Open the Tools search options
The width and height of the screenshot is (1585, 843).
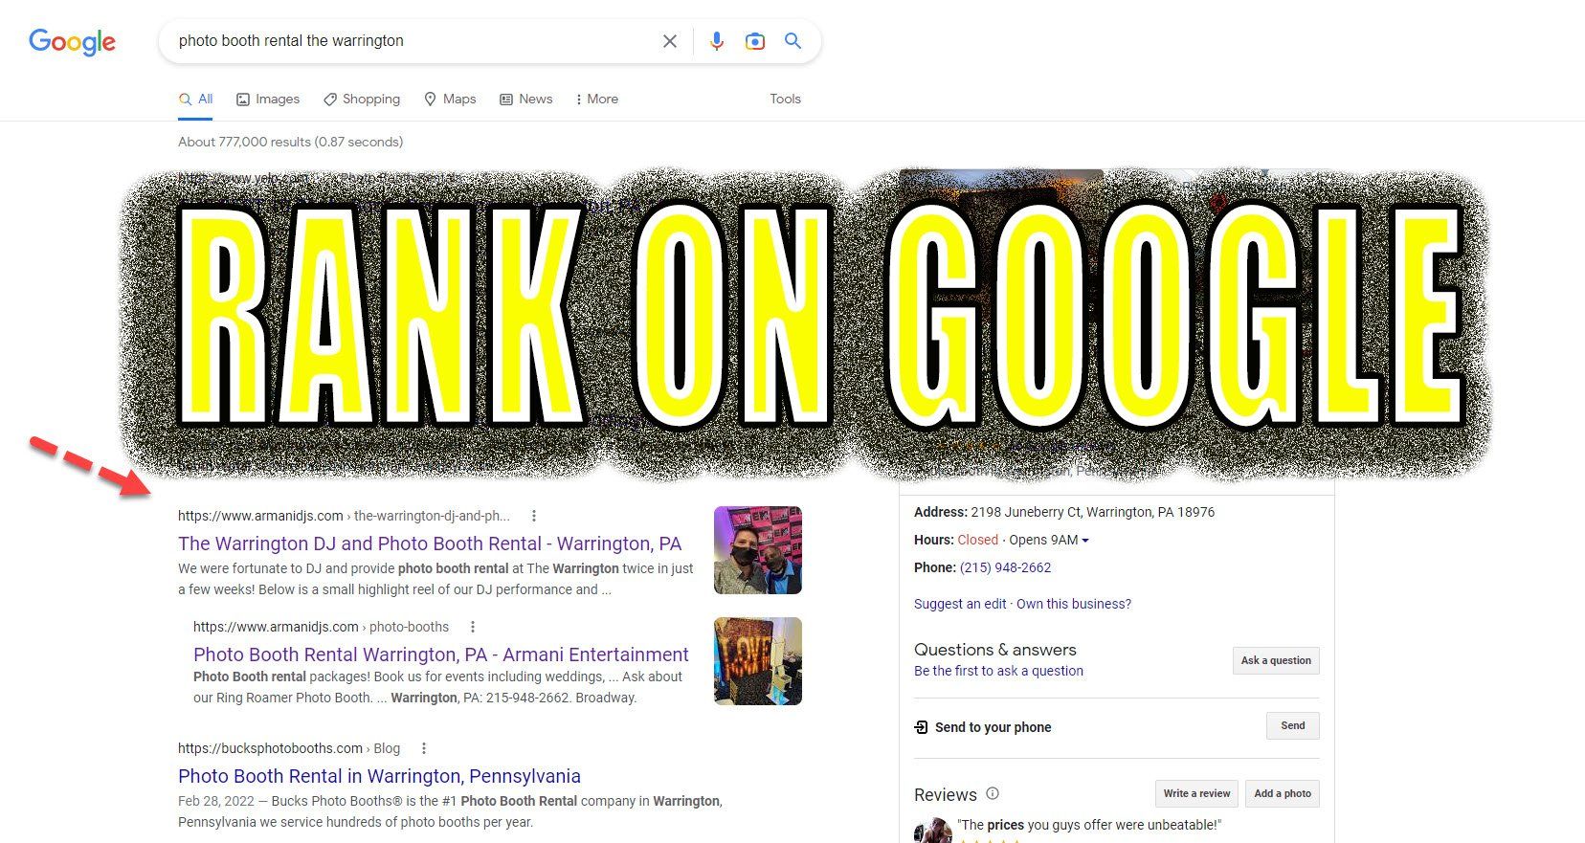(x=785, y=99)
